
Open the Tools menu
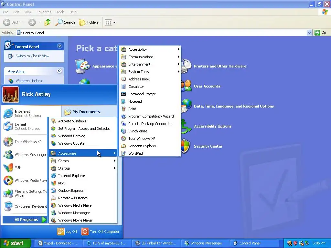pos(60,12)
